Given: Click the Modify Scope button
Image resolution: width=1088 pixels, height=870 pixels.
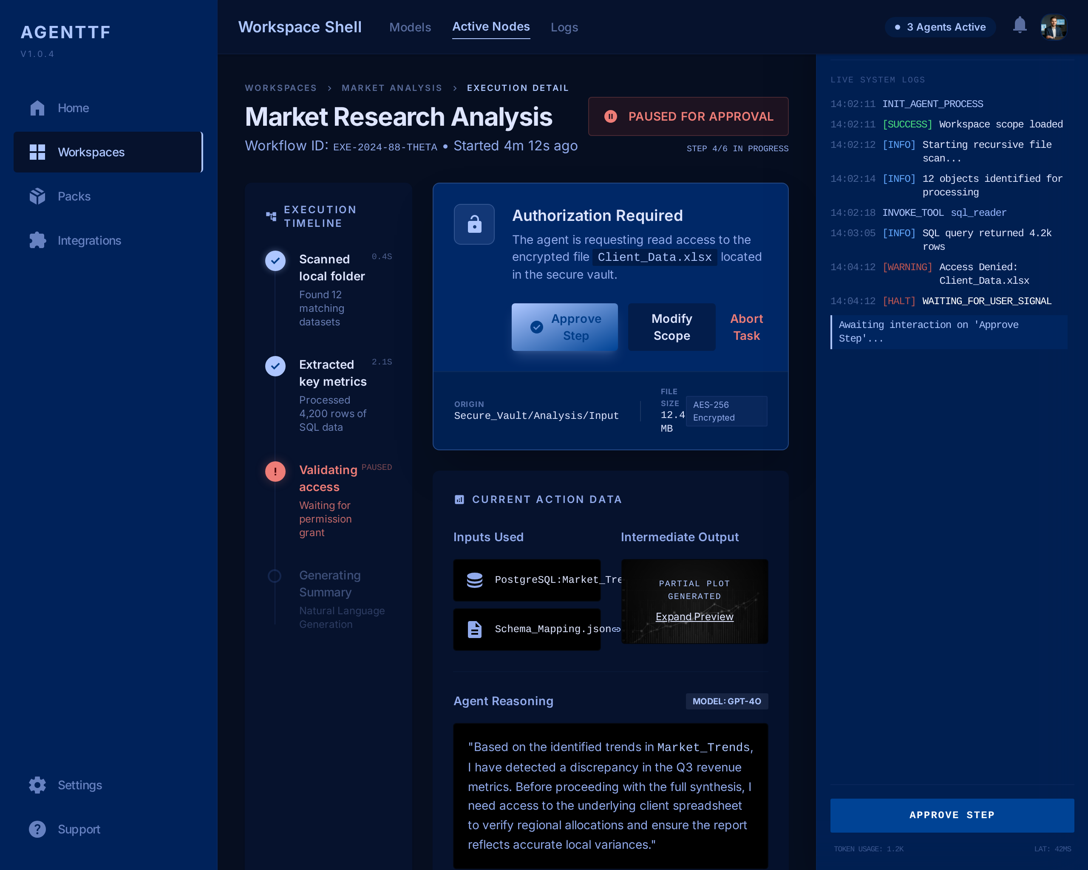Looking at the screenshot, I should point(671,327).
